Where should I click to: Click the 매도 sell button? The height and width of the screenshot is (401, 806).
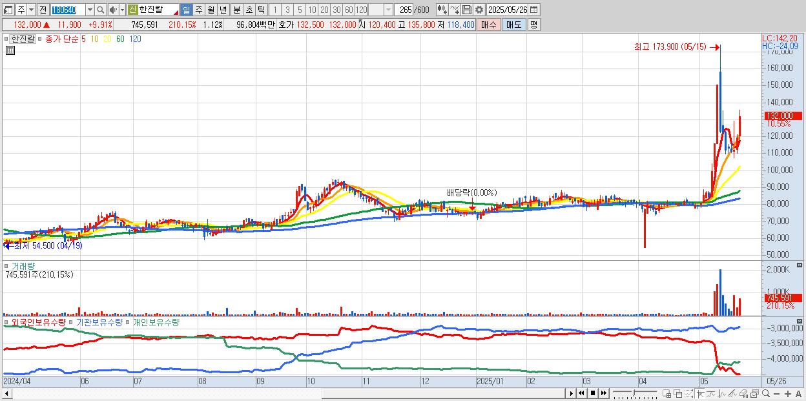click(x=513, y=25)
